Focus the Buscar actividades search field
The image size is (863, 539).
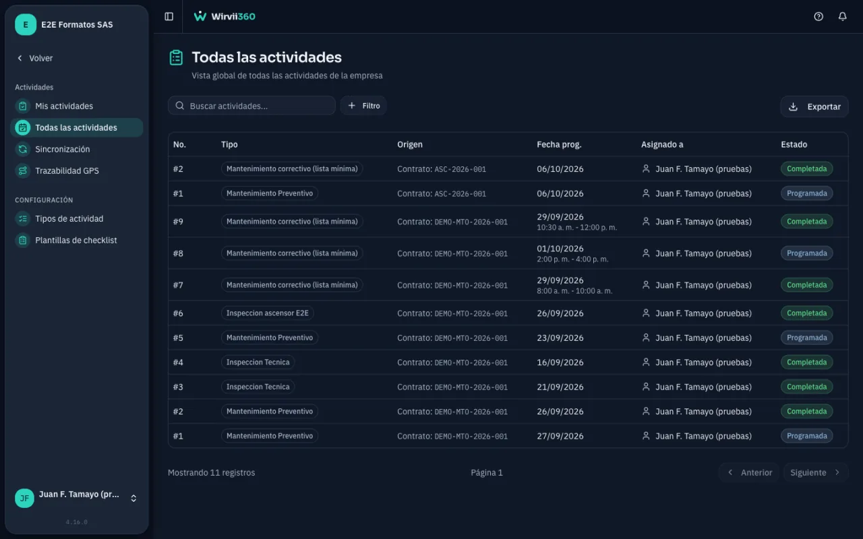click(251, 106)
